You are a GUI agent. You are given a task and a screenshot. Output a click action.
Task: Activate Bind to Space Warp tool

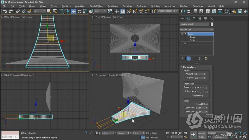click(29, 11)
